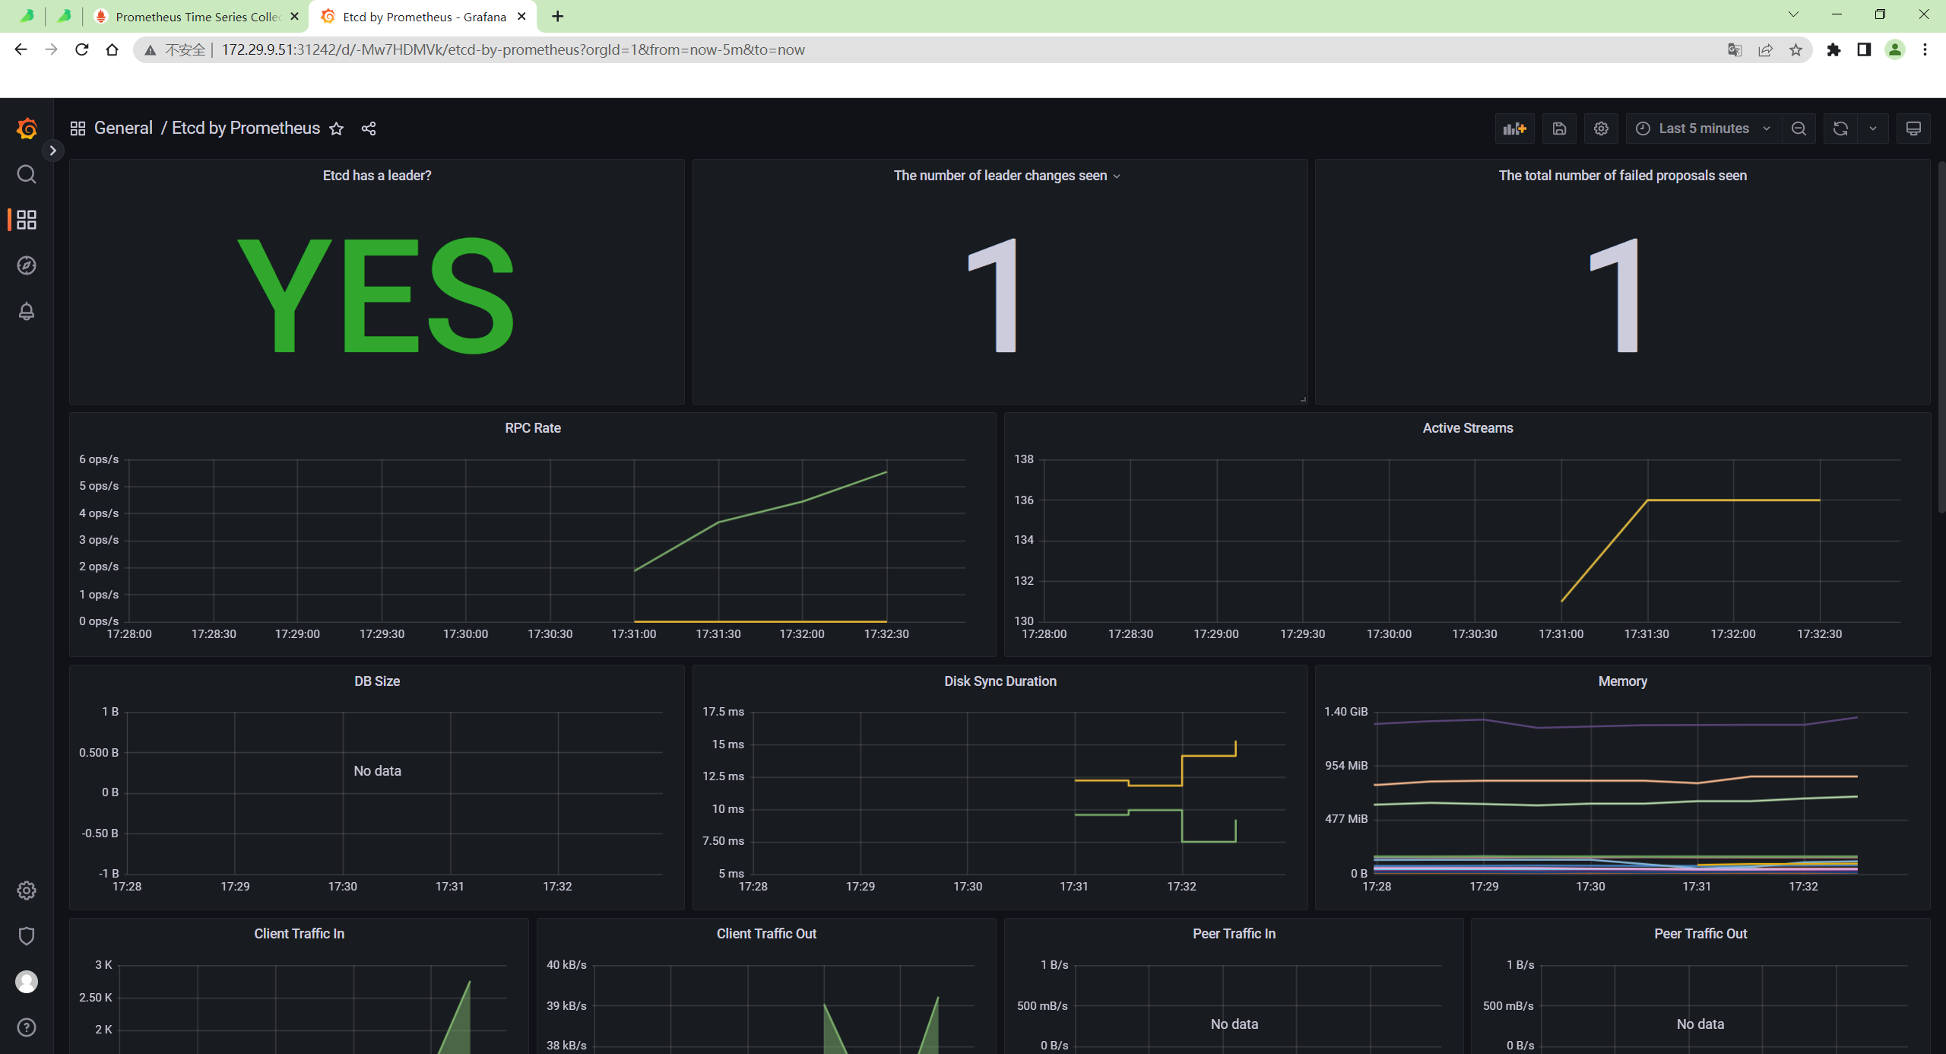Open the Grafana home logo
1946x1054 pixels.
(x=27, y=129)
